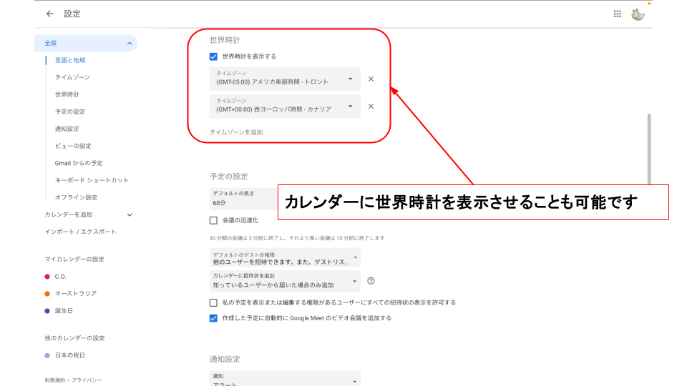The width and height of the screenshot is (687, 386).
Task: Click the back arrow next to 設定
Action: point(49,14)
